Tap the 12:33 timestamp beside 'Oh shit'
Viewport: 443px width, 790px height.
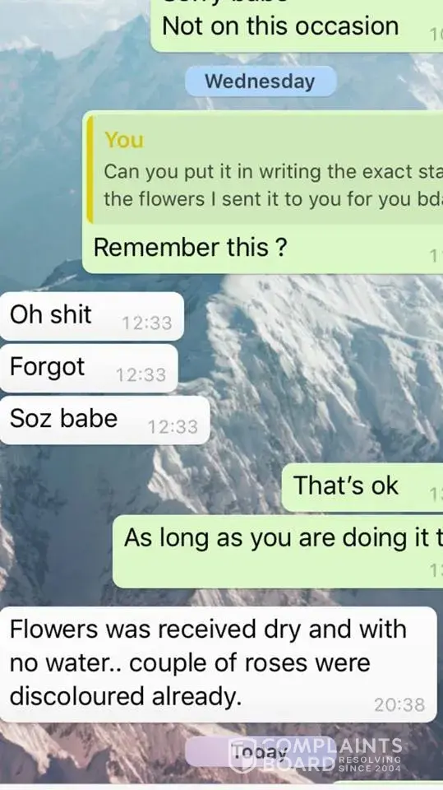147,323
